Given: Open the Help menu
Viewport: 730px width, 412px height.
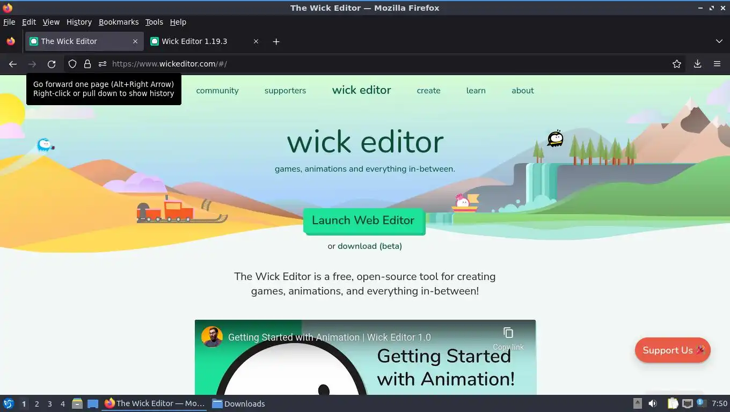Looking at the screenshot, I should (178, 22).
